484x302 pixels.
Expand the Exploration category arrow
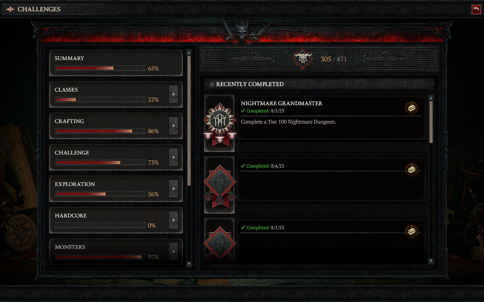174,188
